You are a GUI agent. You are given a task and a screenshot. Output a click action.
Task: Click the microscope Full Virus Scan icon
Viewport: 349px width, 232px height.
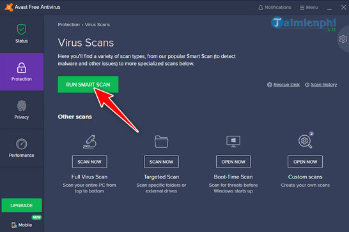pyautogui.click(x=89, y=141)
